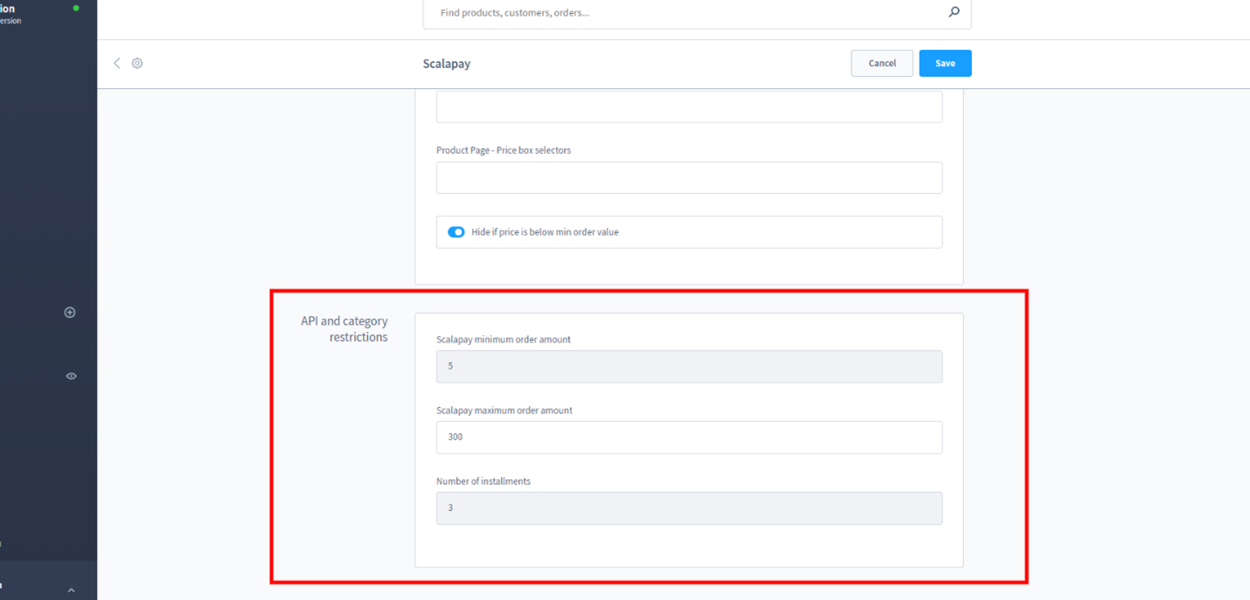Click the Number of installments field
The height and width of the screenshot is (600, 1250).
coord(689,507)
